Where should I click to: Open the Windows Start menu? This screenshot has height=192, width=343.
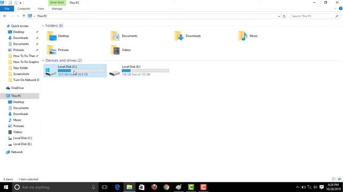pos(6,187)
